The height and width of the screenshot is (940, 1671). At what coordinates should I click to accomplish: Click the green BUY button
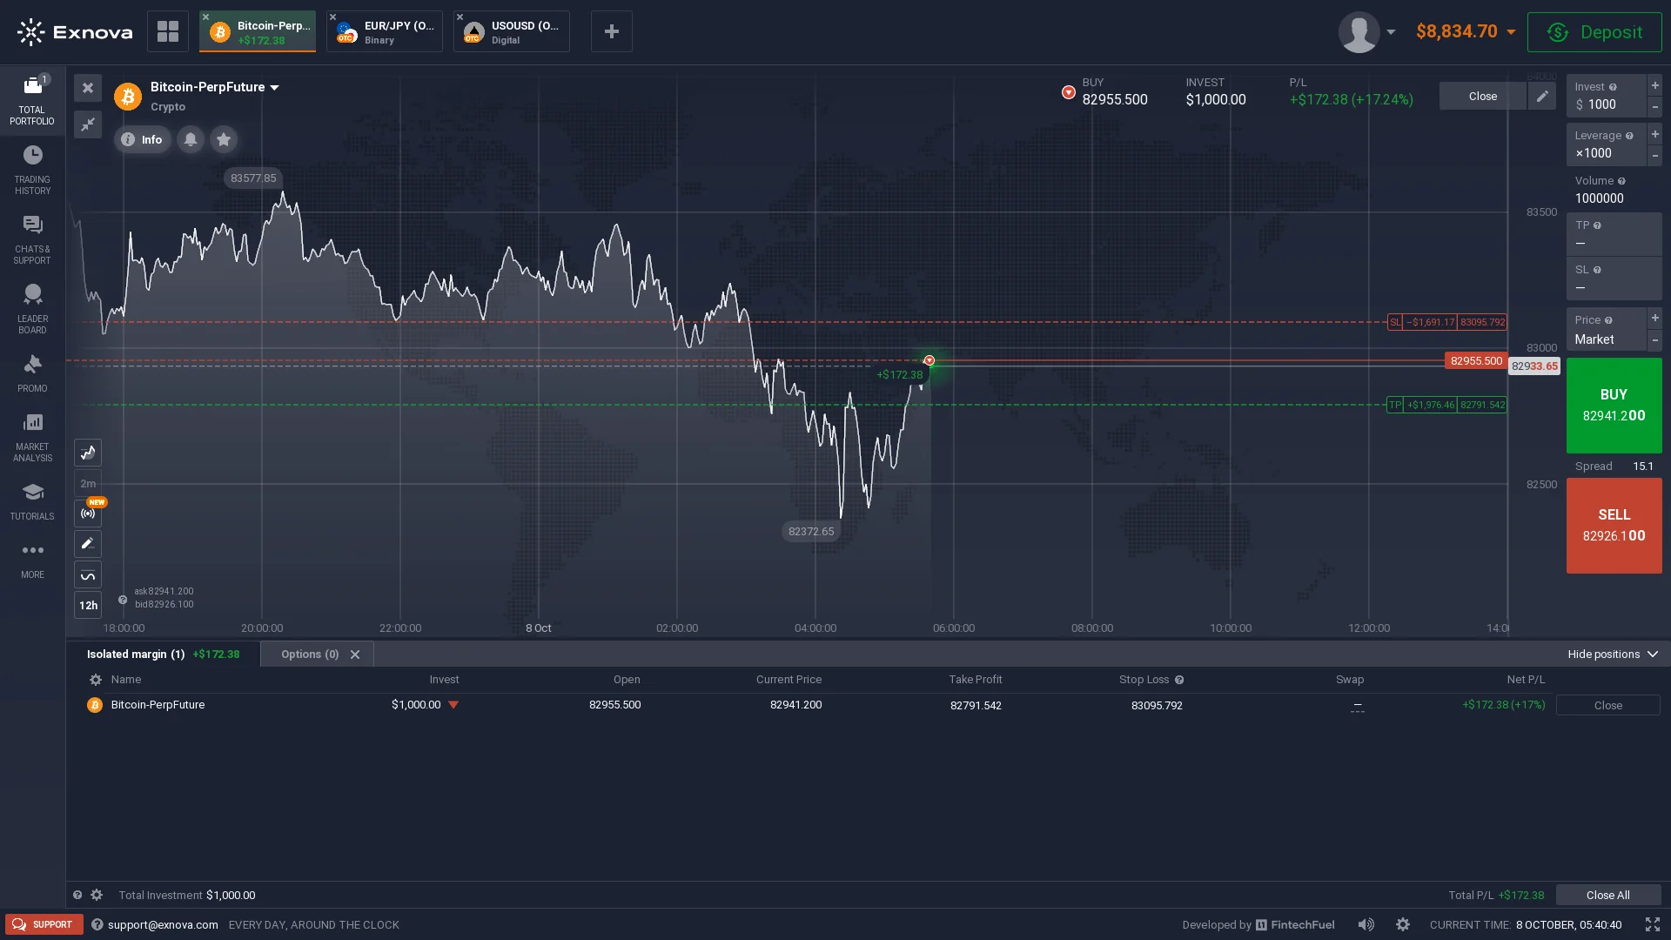tap(1614, 406)
